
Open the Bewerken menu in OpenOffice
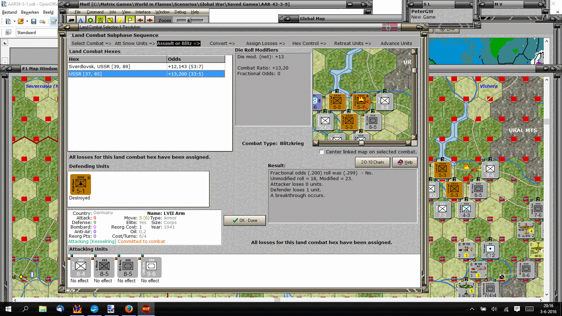tap(30, 12)
